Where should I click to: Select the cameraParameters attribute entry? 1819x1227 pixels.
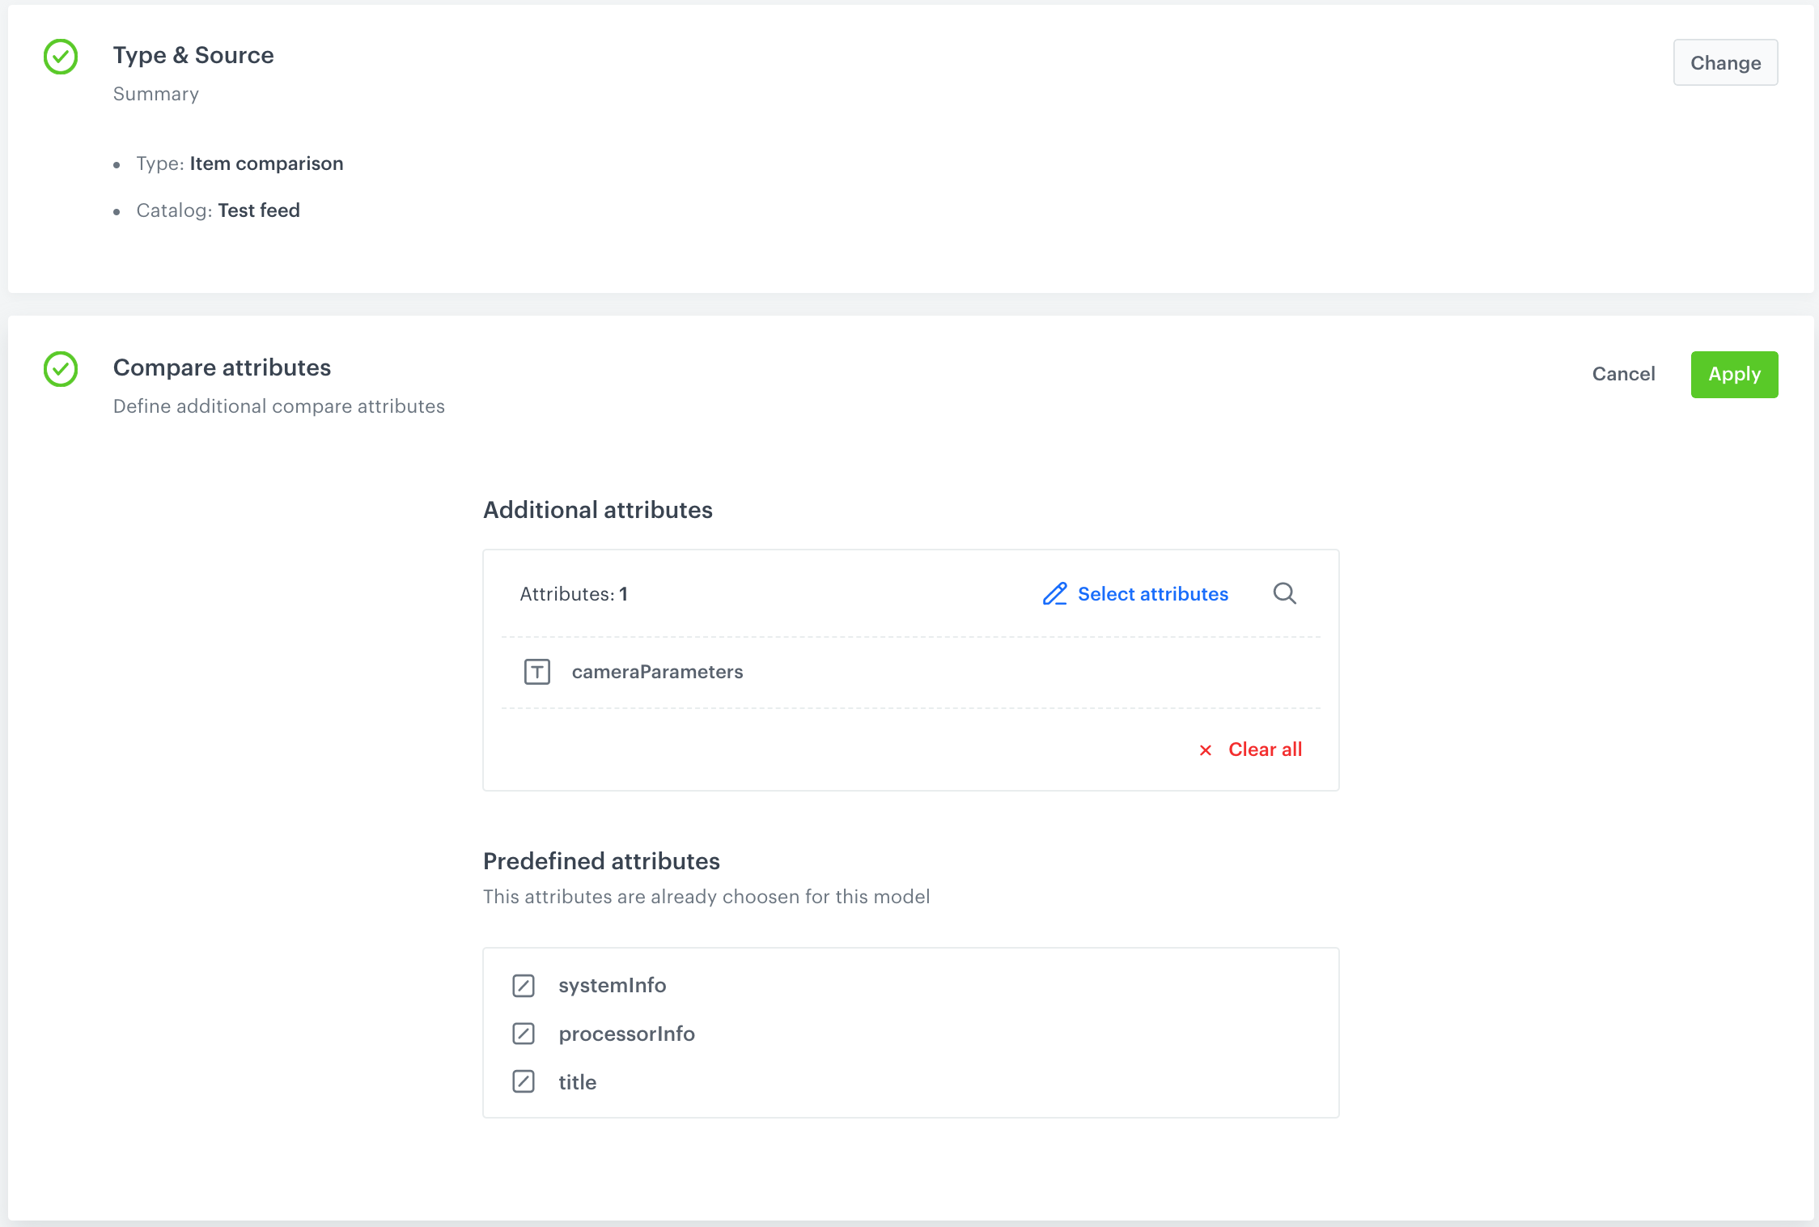[x=657, y=671]
